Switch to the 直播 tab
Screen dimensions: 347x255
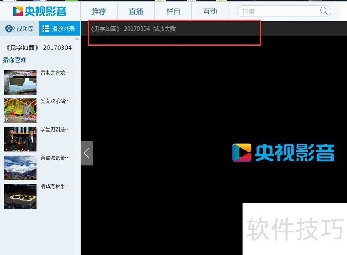pos(136,11)
